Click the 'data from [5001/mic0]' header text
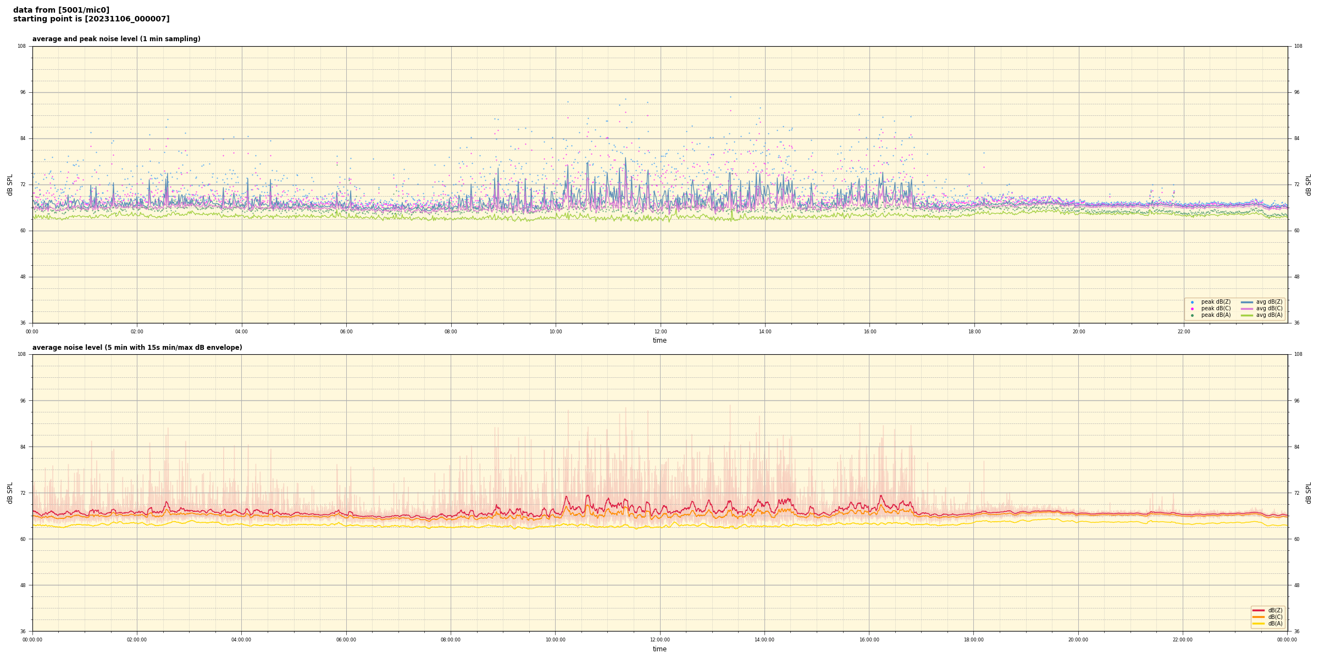1319x659 pixels. [61, 10]
